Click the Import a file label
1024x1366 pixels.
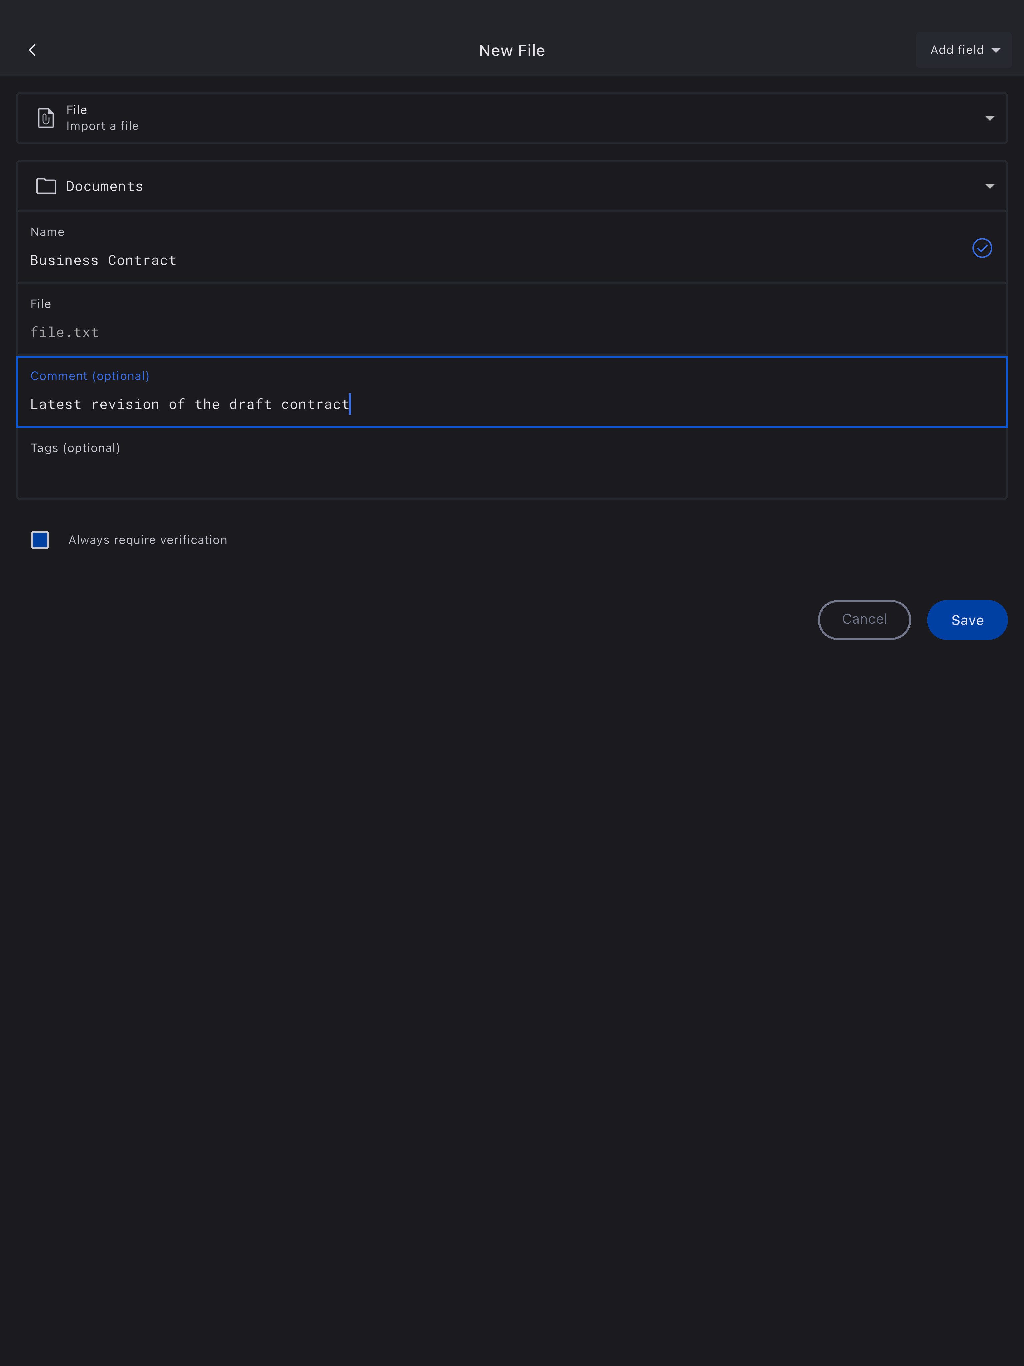(x=103, y=126)
